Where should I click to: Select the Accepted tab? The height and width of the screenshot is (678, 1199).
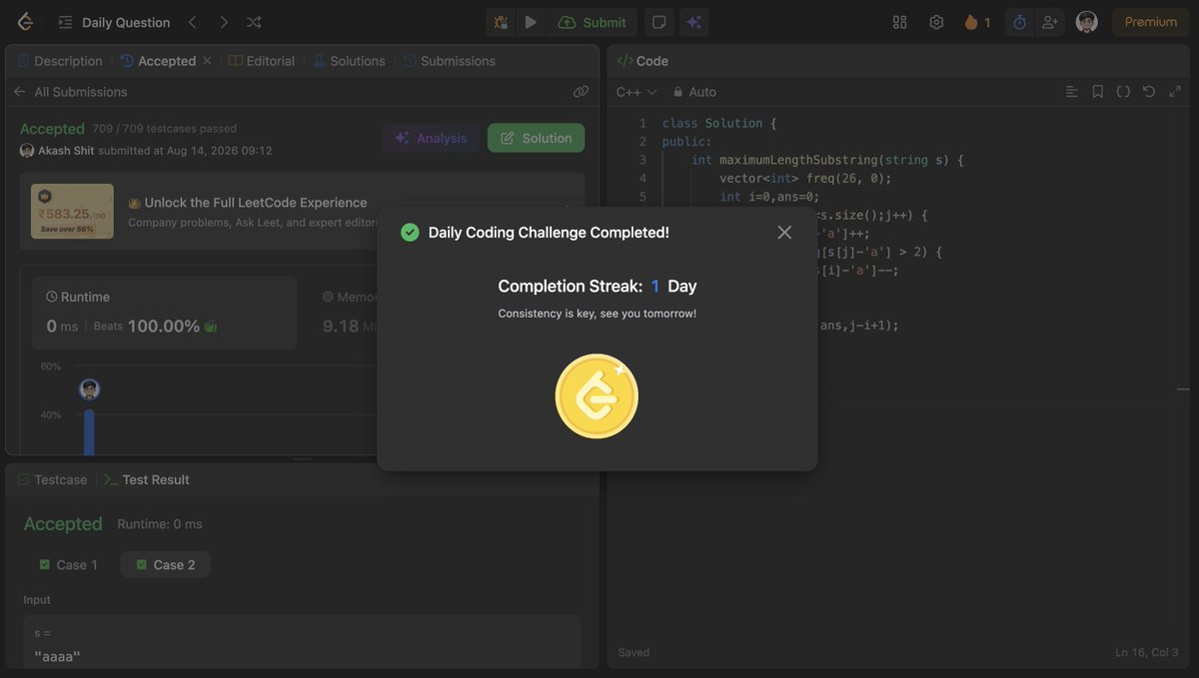point(158,61)
